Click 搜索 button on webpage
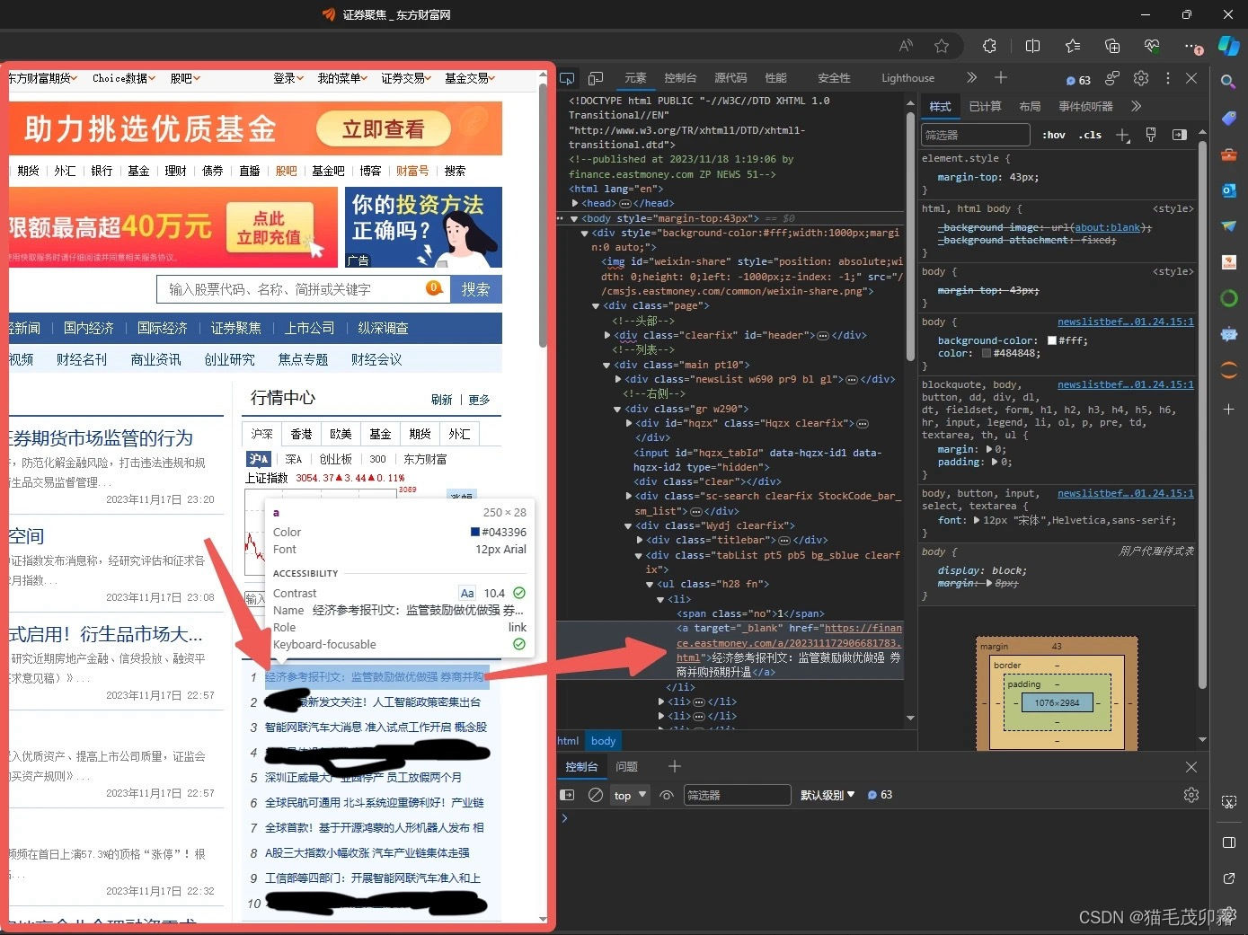The width and height of the screenshot is (1248, 935). [x=475, y=289]
